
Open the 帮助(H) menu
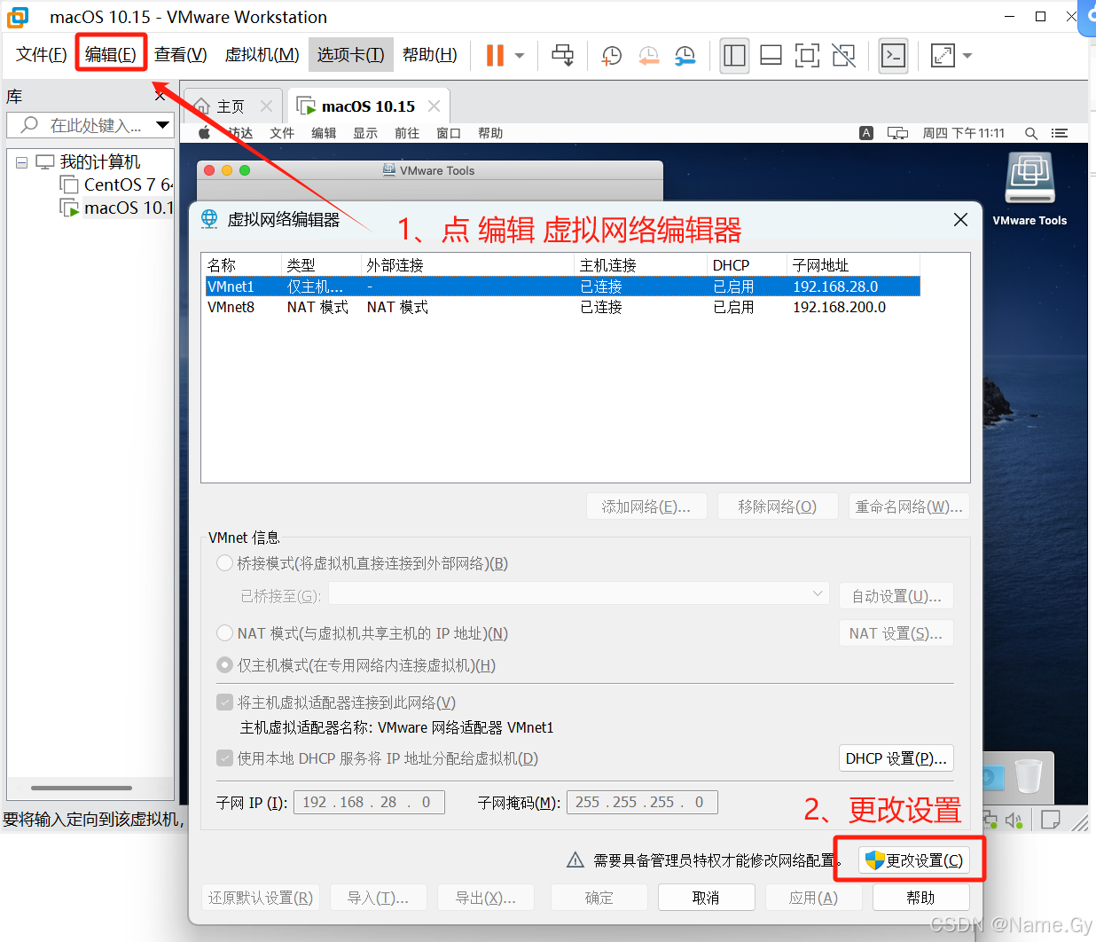[430, 55]
